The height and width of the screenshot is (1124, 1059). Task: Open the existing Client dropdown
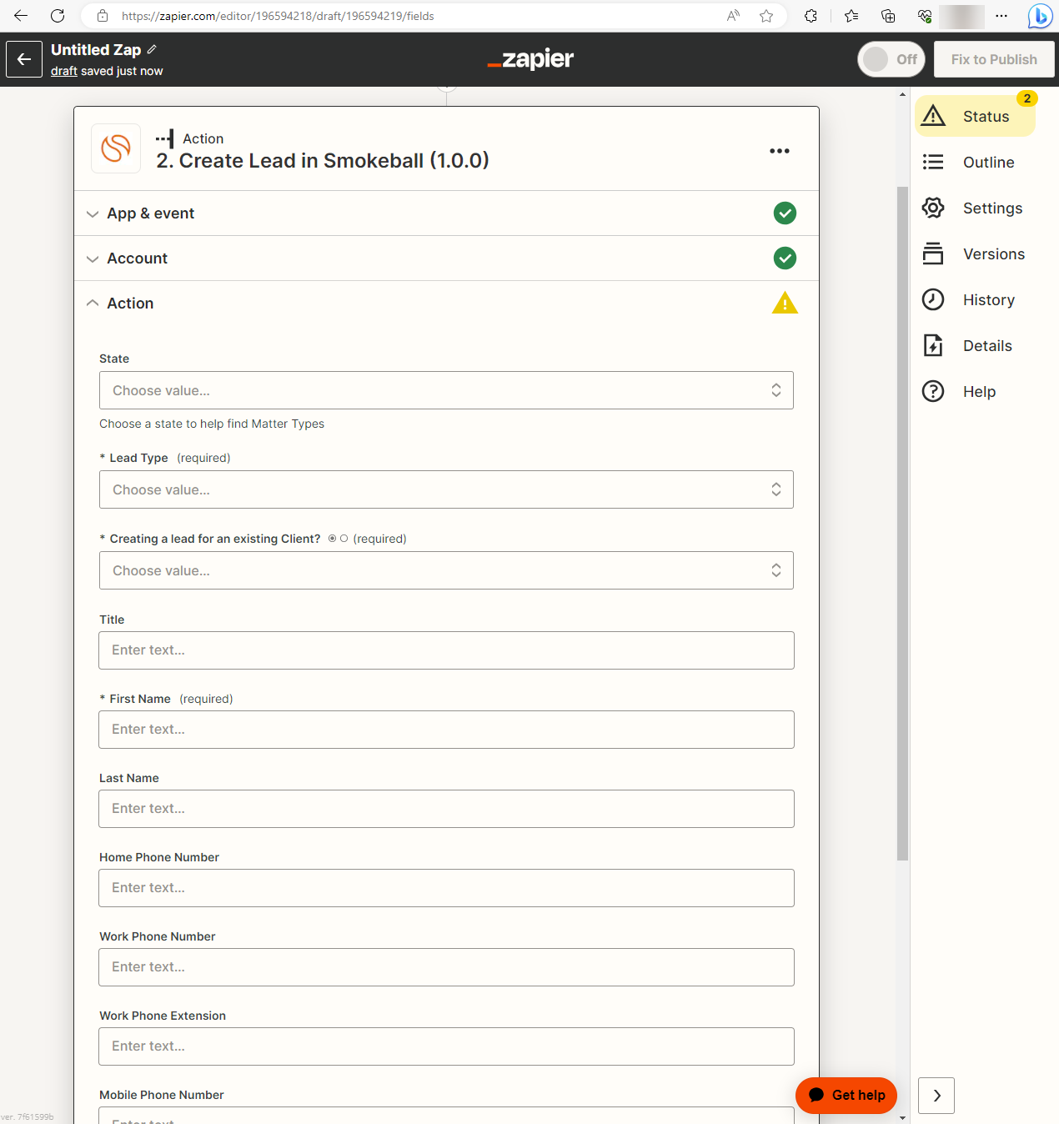click(446, 570)
